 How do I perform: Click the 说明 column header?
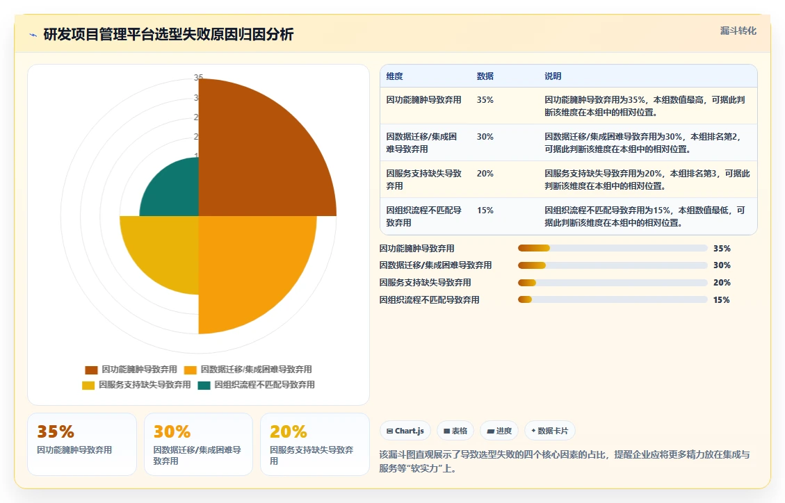[553, 76]
